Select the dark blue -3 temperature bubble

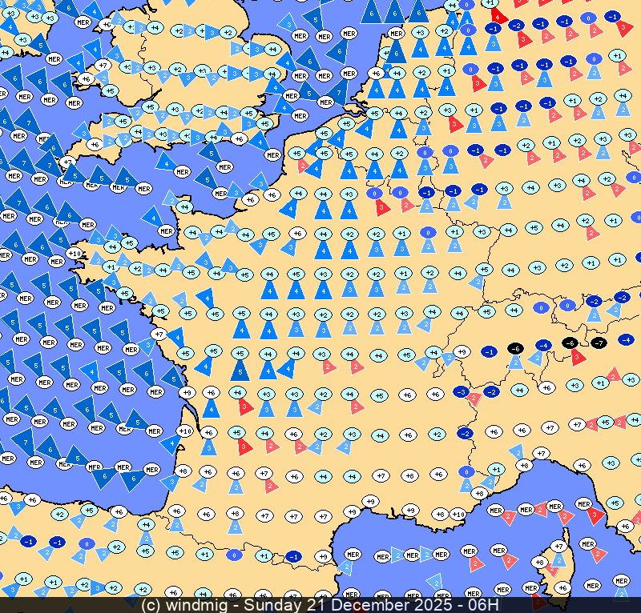point(460,391)
